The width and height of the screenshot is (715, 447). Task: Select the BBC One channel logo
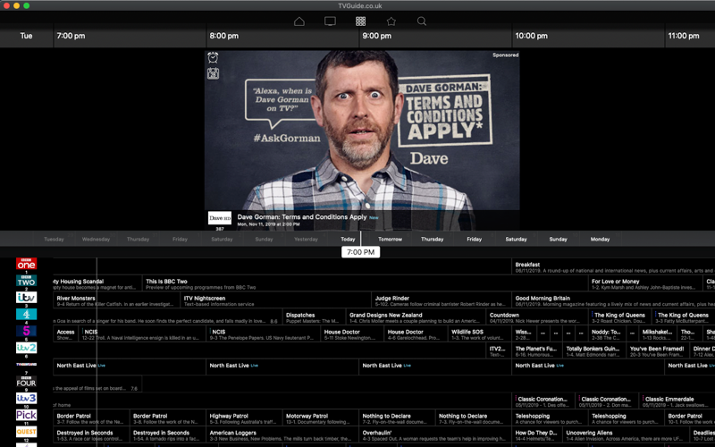(x=27, y=264)
